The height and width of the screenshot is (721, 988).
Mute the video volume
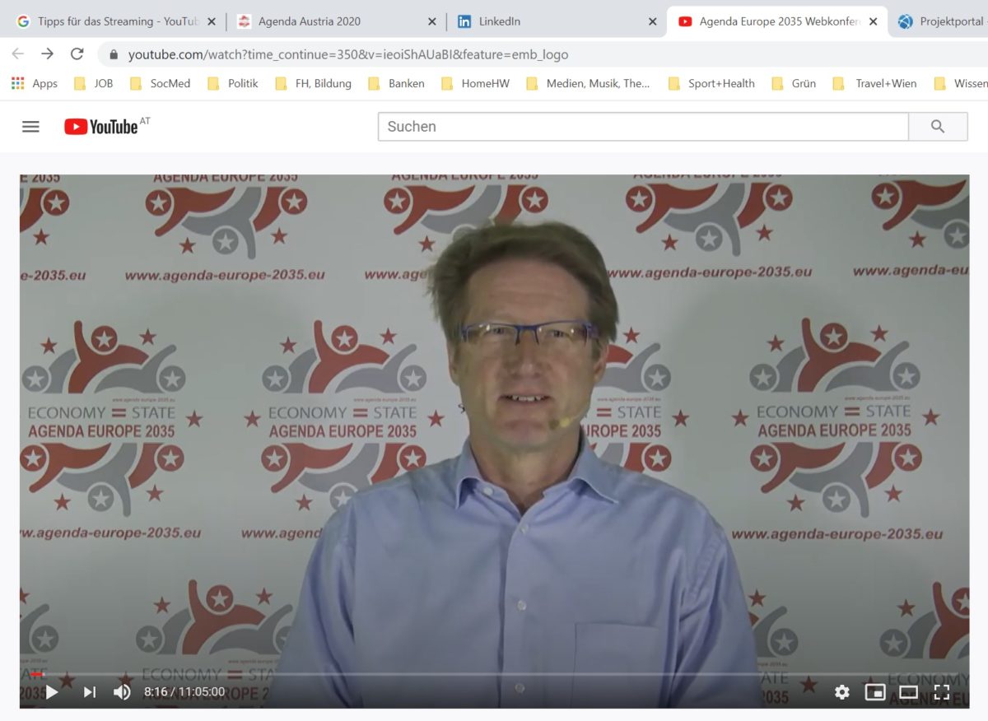point(122,692)
